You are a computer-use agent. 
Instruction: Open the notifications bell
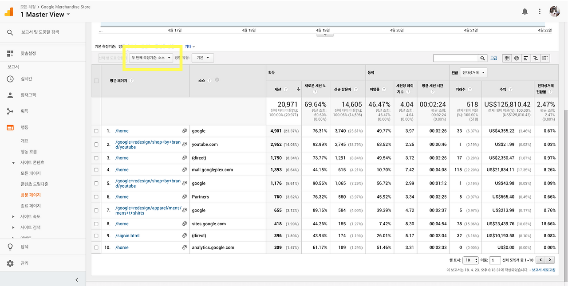click(525, 12)
